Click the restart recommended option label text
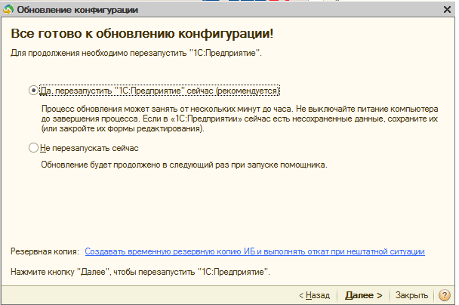This screenshot has width=459, height=305. click(159, 90)
